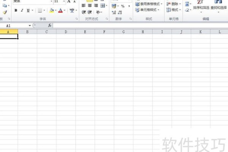The width and height of the screenshot is (228, 152).
Task: Click the Increase Indent icon
Action: click(x=90, y=12)
